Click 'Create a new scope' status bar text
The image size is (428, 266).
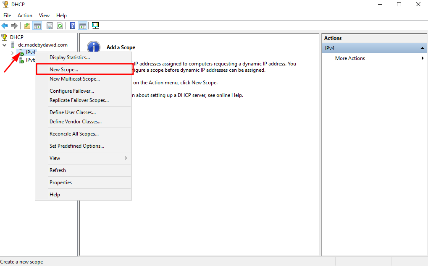(21, 262)
